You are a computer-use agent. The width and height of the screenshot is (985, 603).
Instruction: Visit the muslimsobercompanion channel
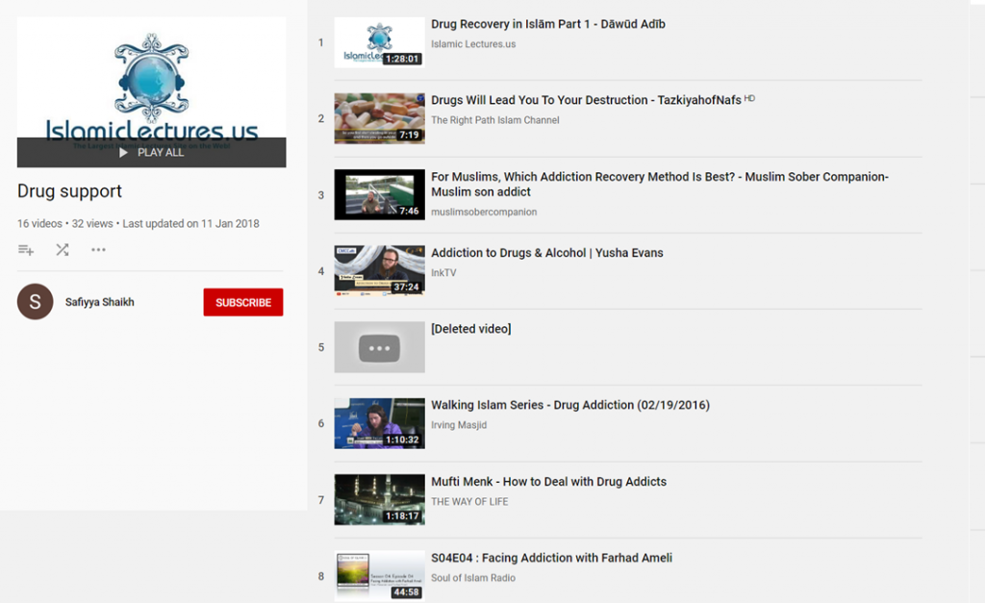[x=484, y=213]
